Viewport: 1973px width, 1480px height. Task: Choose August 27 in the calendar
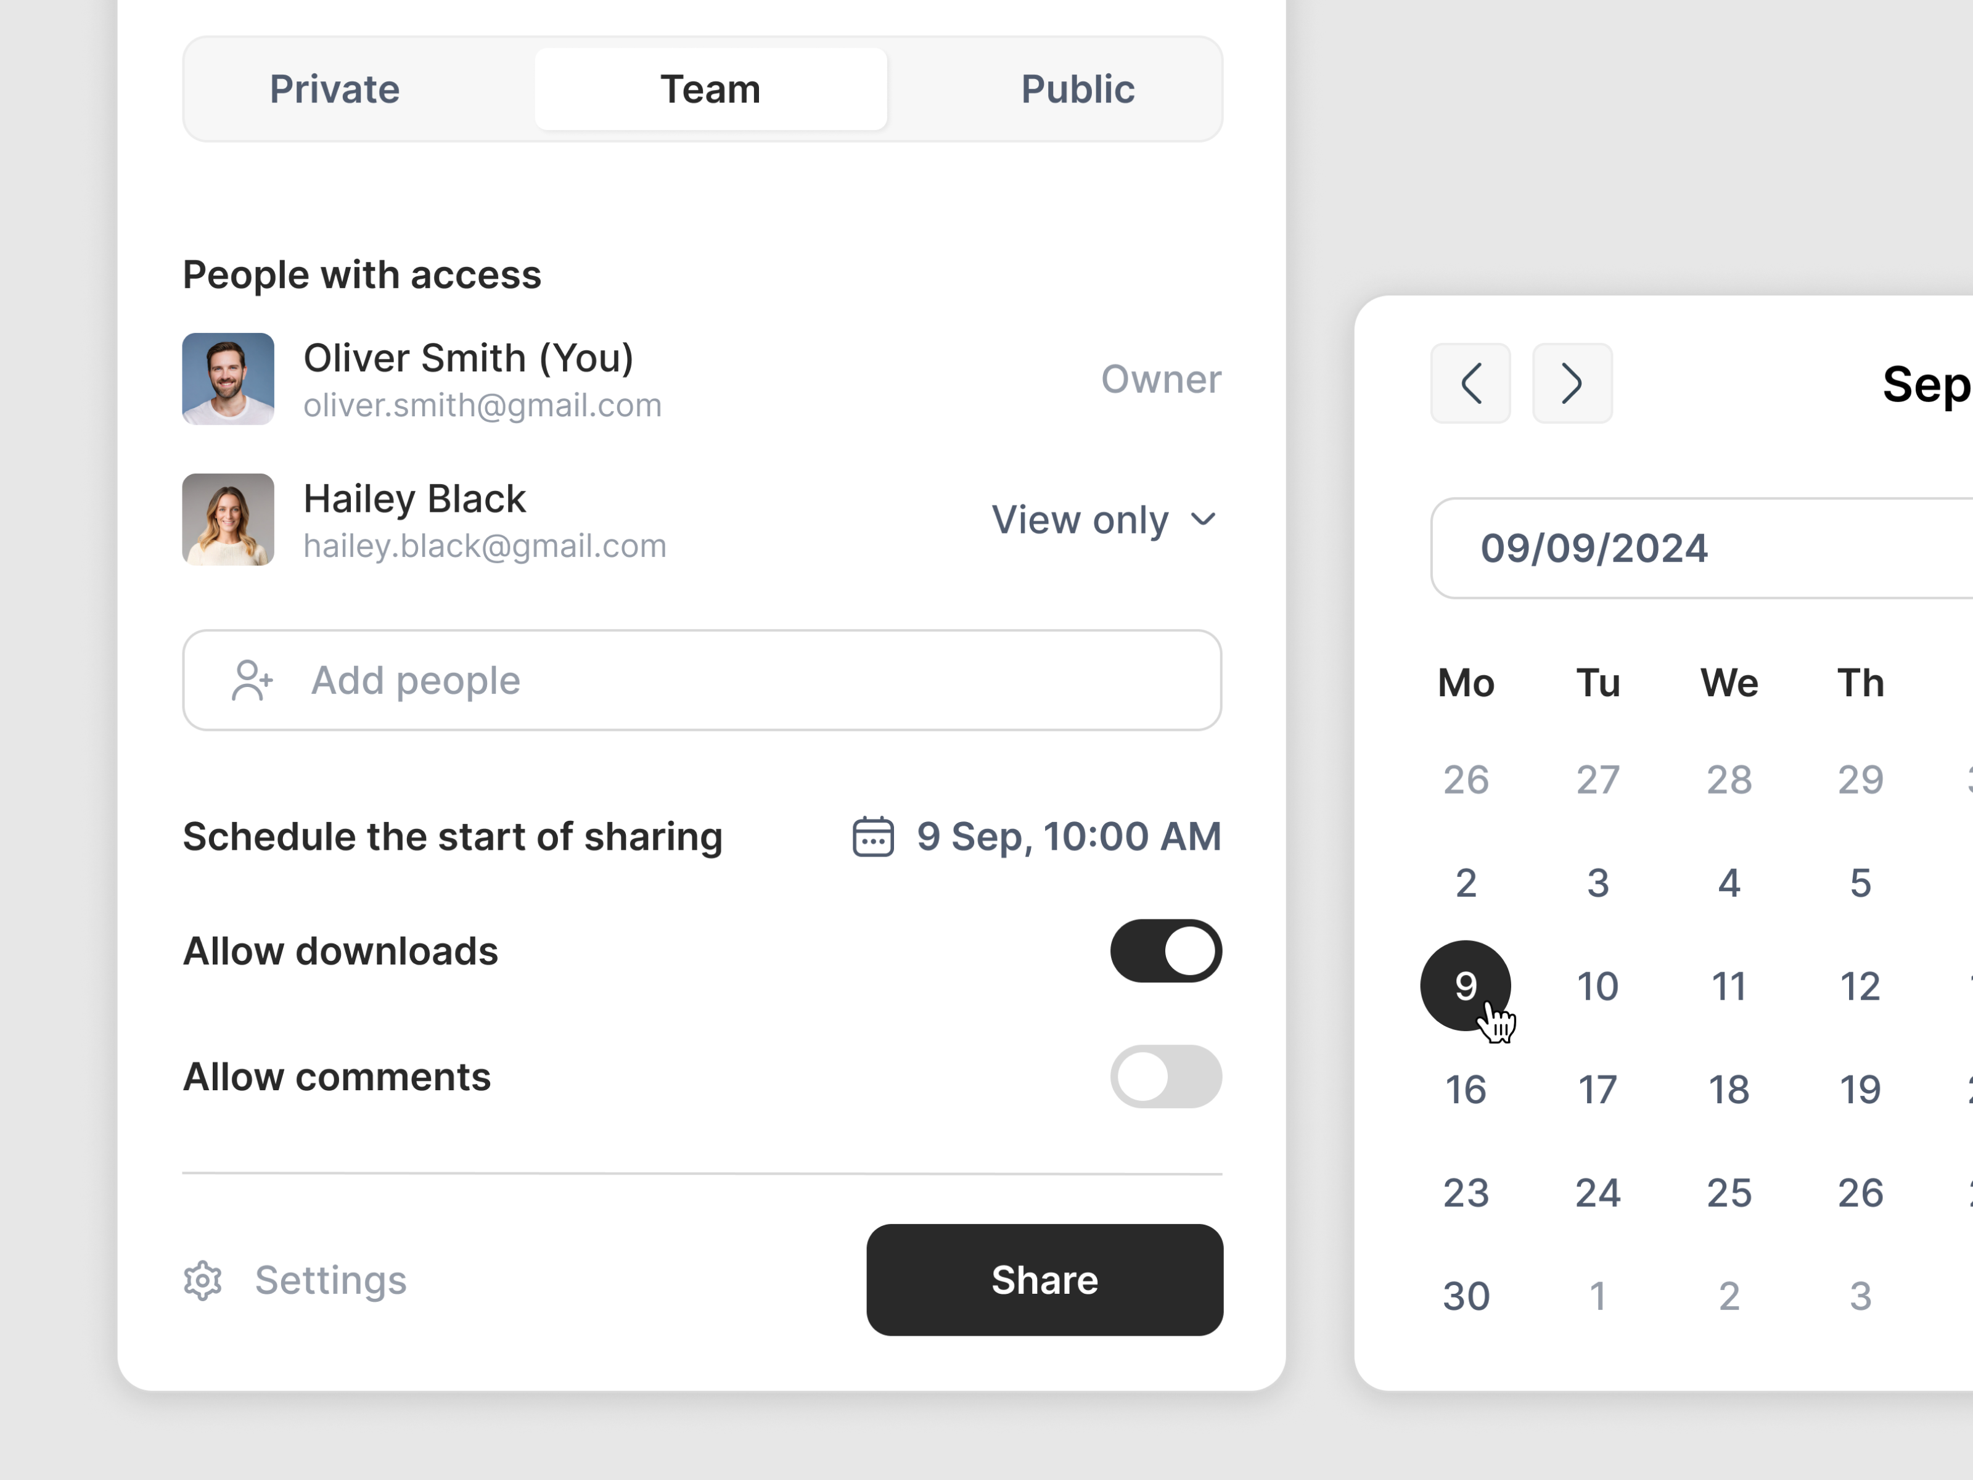1598,779
